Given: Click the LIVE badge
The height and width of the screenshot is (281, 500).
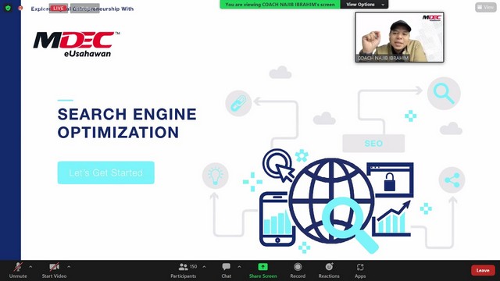Looking at the screenshot, I should [59, 9].
